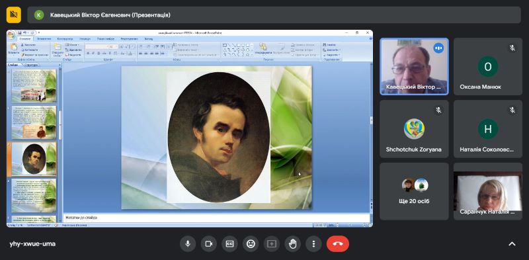Switch to the Анімація ribbon tab

coord(85,39)
